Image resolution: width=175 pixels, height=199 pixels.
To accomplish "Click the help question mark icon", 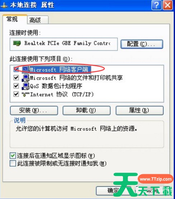I will point(156,5).
